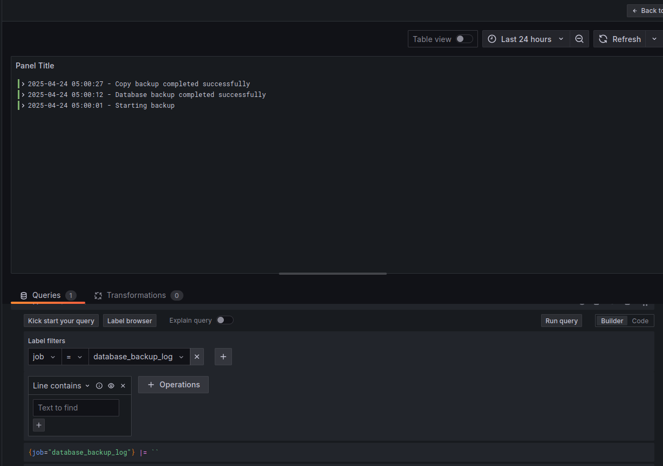663x466 pixels.
Task: Zoom out the time range with magnifier icon
Action: coord(579,39)
